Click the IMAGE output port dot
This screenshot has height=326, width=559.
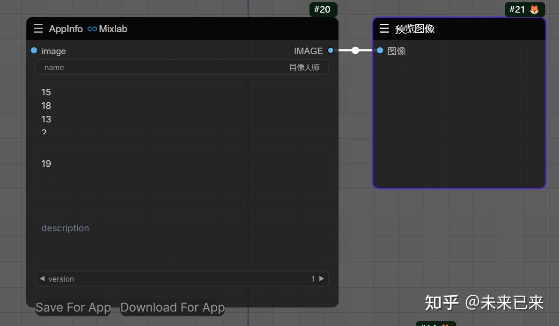pyautogui.click(x=331, y=50)
